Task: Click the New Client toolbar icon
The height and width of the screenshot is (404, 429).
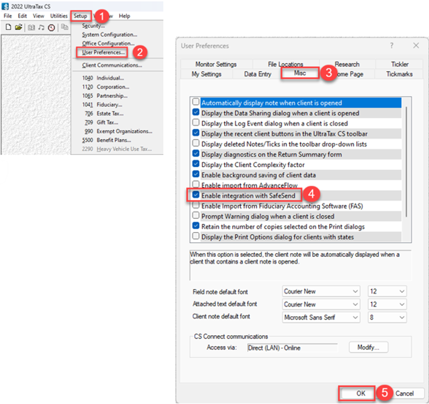Action: click(x=8, y=28)
